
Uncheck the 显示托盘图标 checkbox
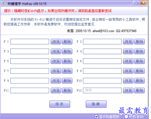tap(96, 117)
